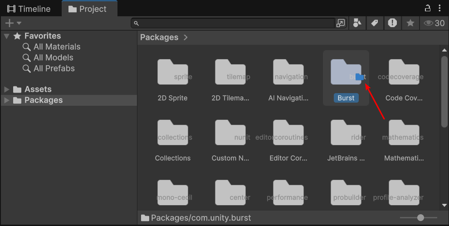449x226 pixels.
Task: Select the JetBrains Rider package folder
Action: pyautogui.click(x=346, y=132)
